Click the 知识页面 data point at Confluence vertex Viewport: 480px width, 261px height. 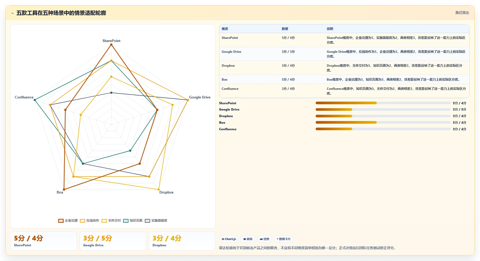coord(35,100)
